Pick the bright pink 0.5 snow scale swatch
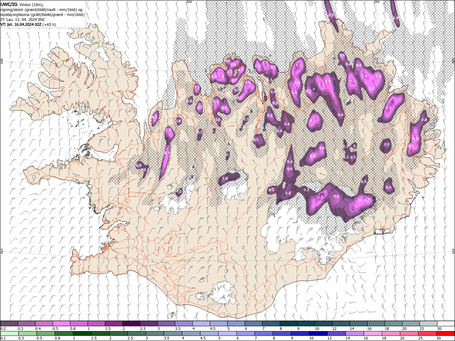Image resolution: width=455 pixels, height=341 pixels. point(61,324)
